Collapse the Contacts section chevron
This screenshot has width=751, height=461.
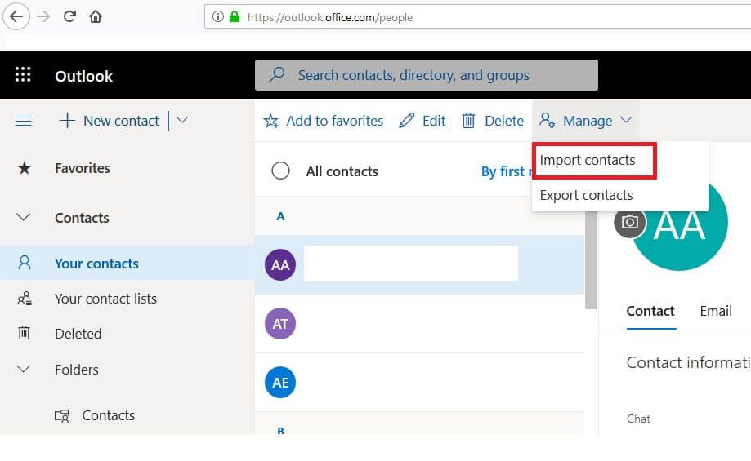point(24,218)
